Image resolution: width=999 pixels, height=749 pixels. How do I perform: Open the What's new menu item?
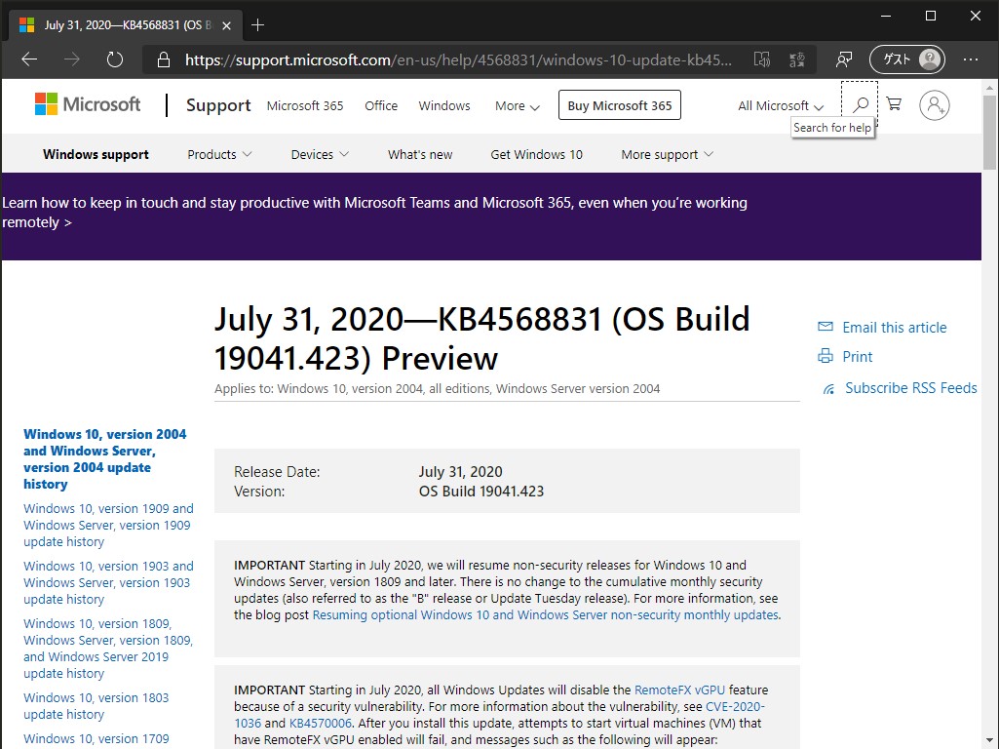419,154
